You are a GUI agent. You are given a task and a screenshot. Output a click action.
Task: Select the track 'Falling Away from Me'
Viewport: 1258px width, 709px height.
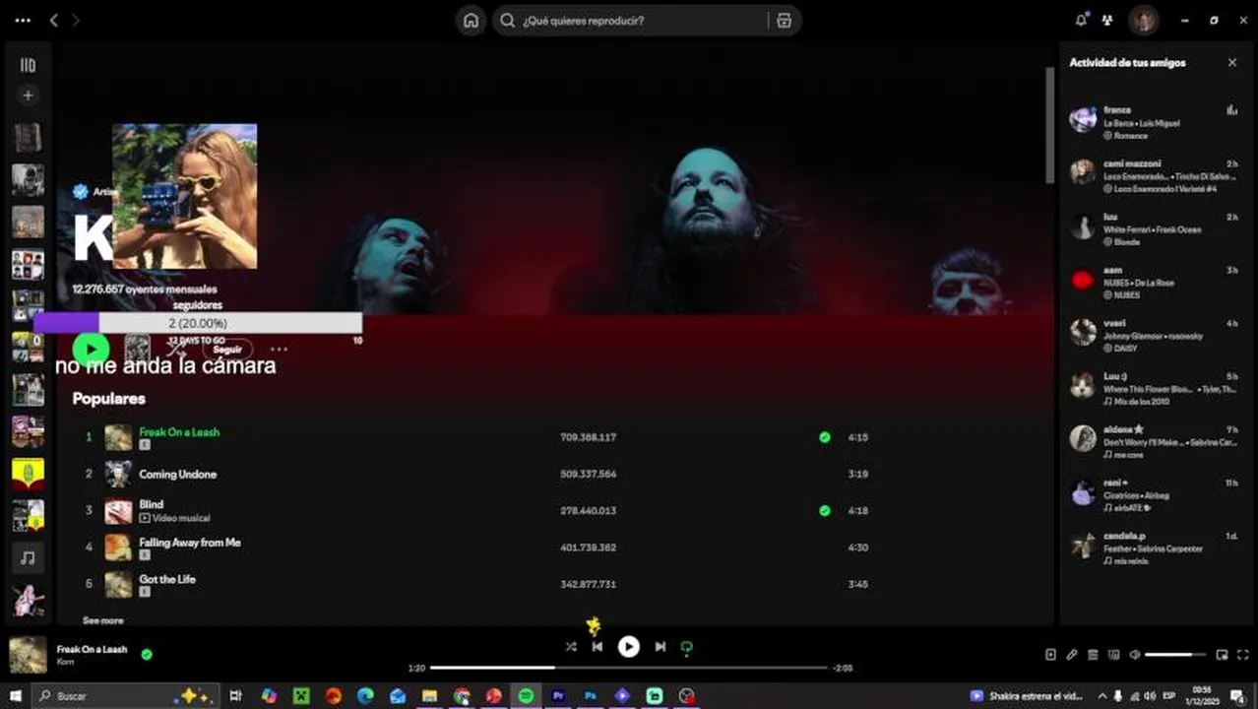[x=189, y=543]
